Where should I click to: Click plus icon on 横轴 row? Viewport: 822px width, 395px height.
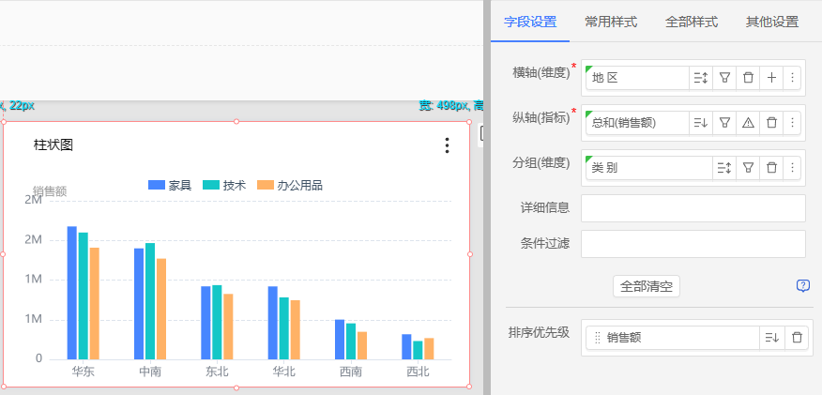pos(771,78)
